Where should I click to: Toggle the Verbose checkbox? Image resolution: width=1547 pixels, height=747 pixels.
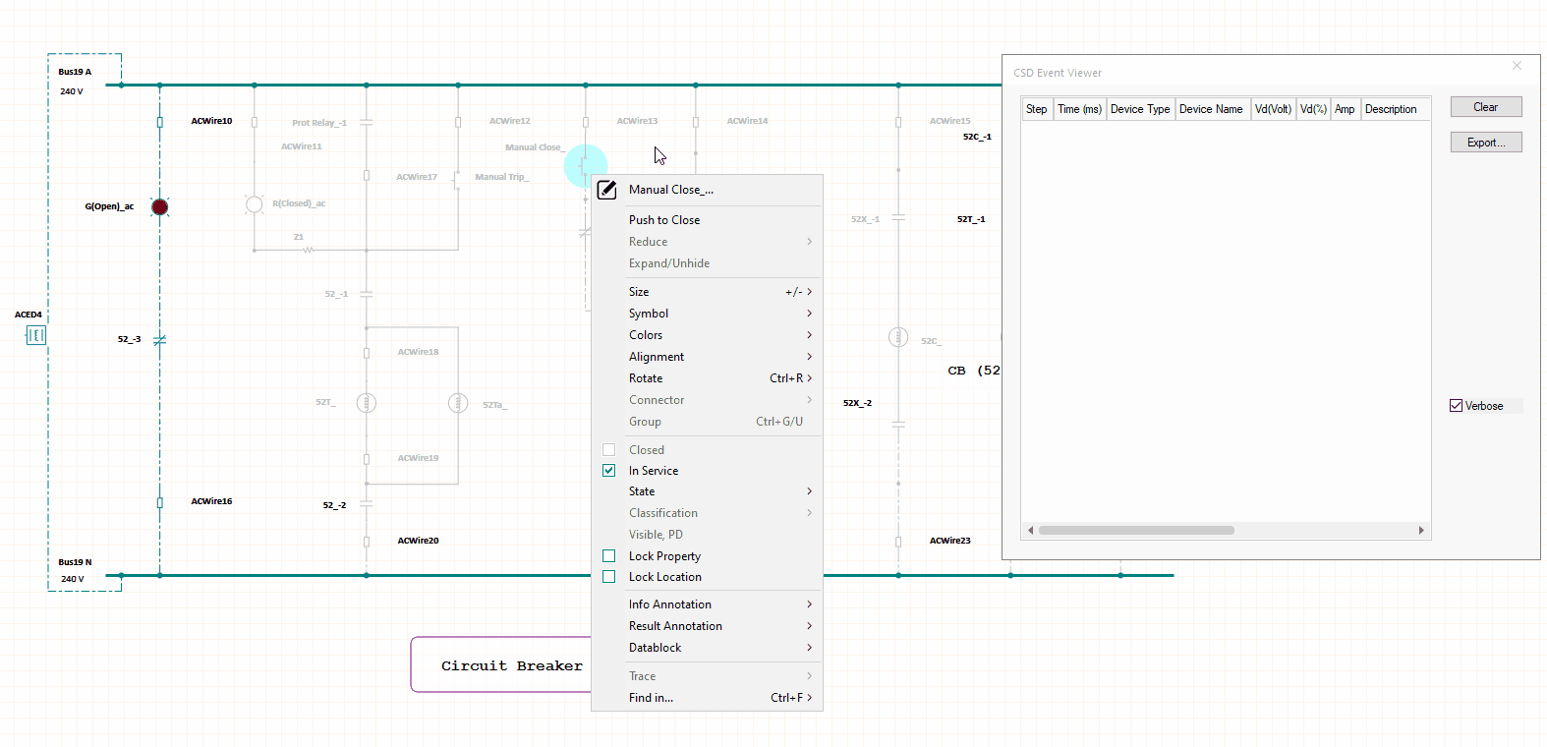(x=1457, y=406)
